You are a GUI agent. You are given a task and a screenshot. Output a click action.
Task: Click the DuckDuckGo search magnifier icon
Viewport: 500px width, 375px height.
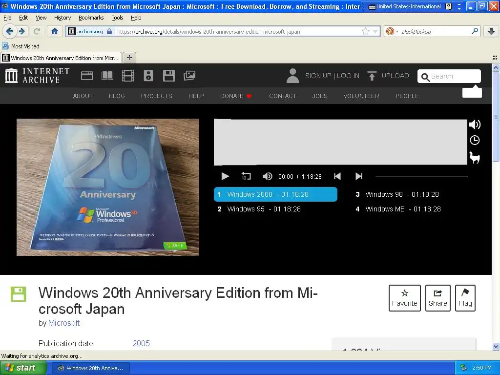pos(475,31)
